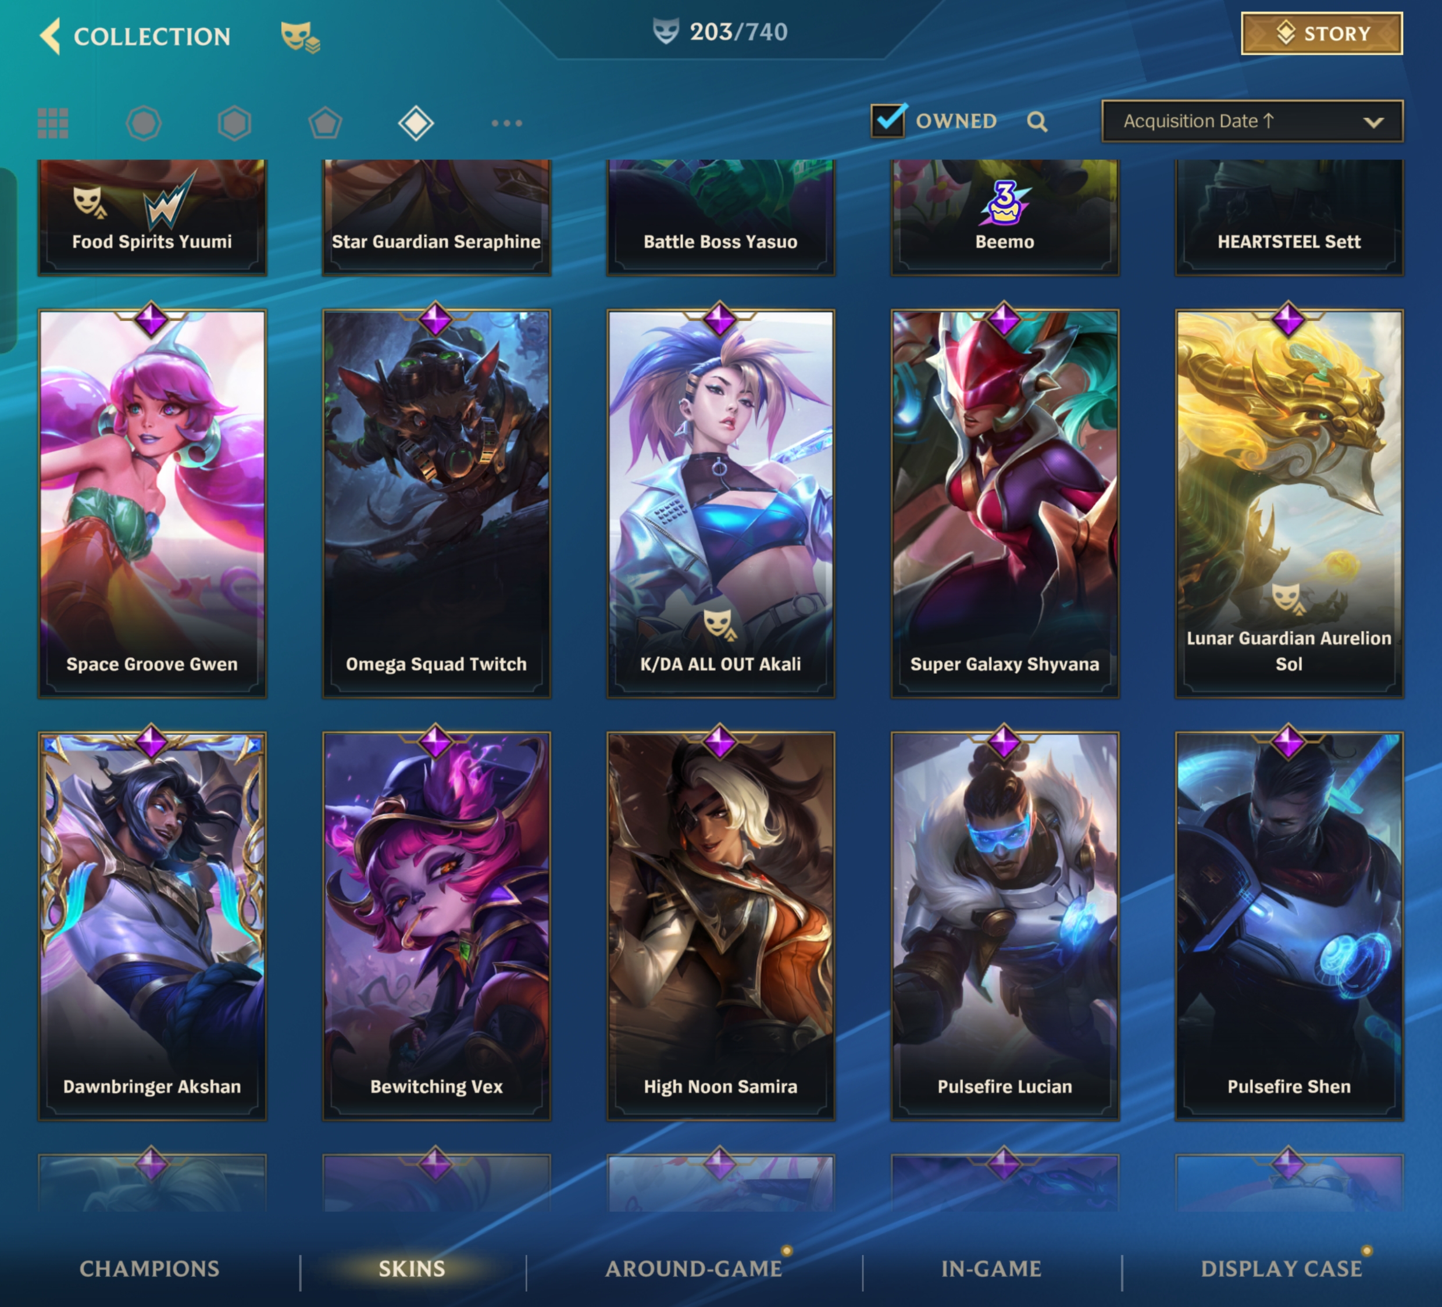This screenshot has height=1307, width=1442.
Task: Open the skin masks stack icon
Action: click(299, 37)
